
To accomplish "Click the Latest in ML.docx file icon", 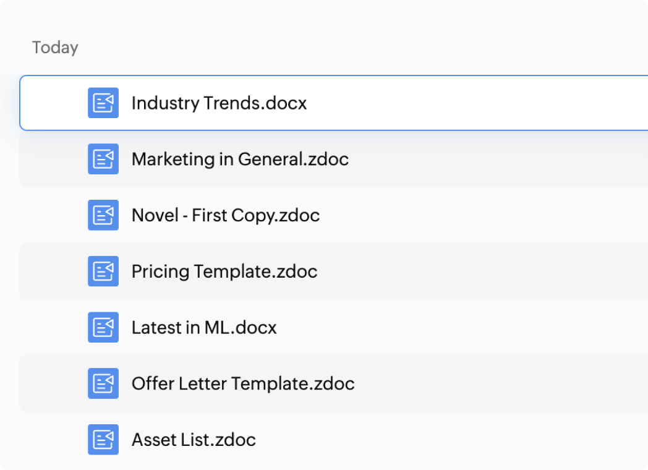I will [x=103, y=327].
